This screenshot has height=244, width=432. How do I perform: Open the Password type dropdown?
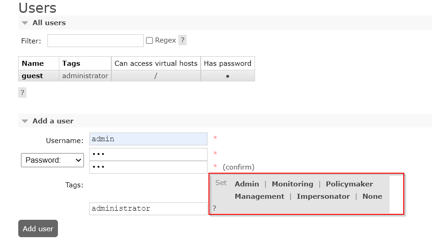(x=52, y=160)
